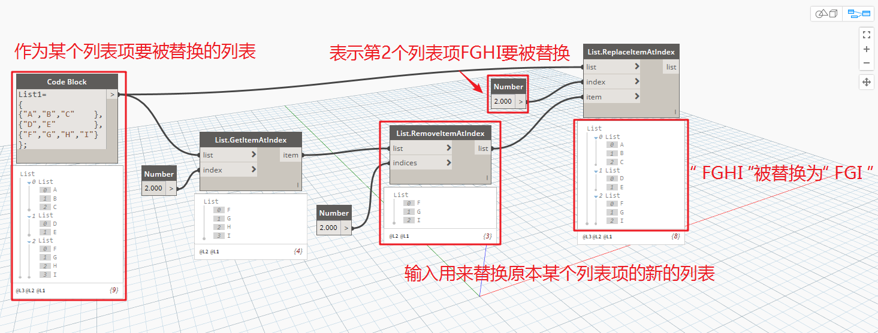This screenshot has height=333, width=878.
Task: Activate the pan tool icon
Action: click(866, 82)
